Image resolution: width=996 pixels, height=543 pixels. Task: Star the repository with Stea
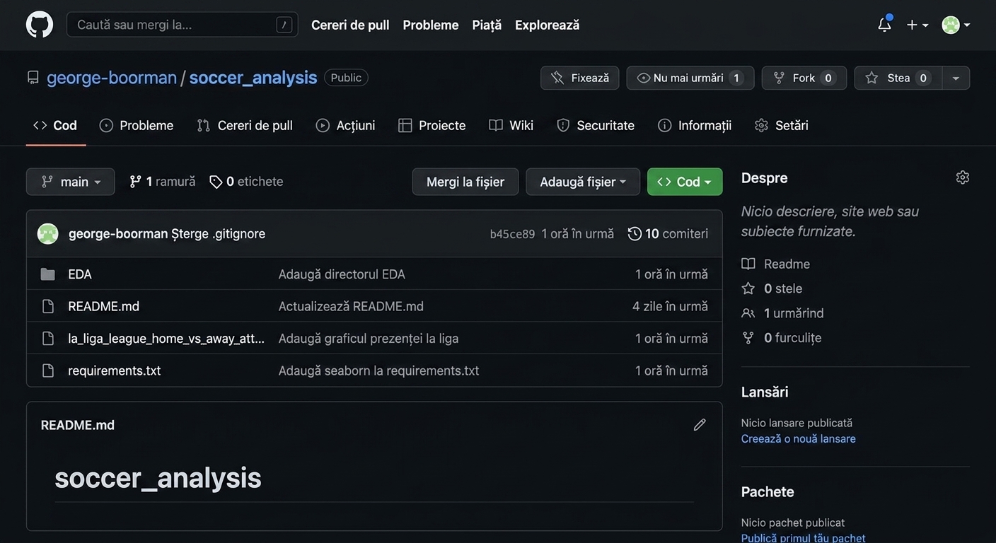tap(898, 78)
